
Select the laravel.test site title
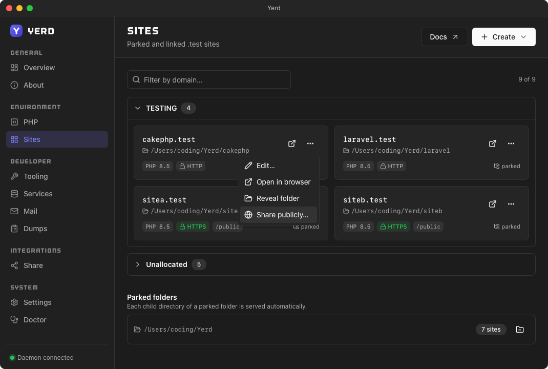(x=369, y=139)
